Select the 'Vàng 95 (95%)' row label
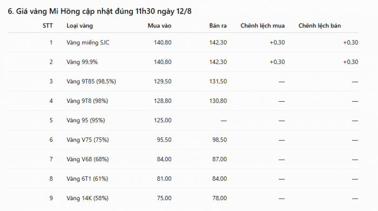The image size is (378, 211). (85, 121)
